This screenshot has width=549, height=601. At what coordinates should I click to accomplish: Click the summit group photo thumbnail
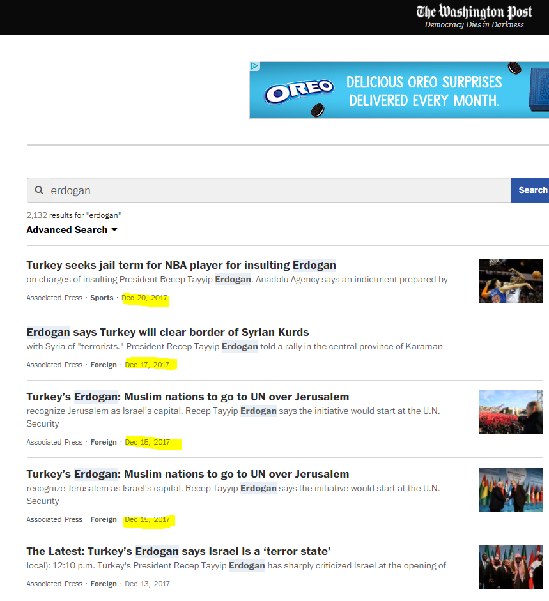pos(511,567)
